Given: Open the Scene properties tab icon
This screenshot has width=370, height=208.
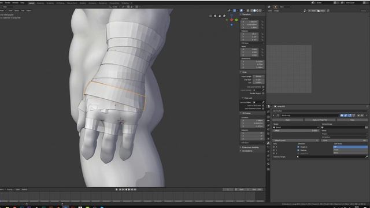Looking at the screenshot, I should coord(268,129).
